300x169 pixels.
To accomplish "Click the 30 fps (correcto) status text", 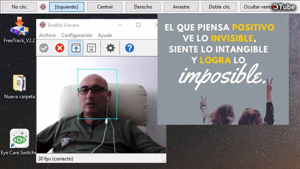I will pos(56,159).
